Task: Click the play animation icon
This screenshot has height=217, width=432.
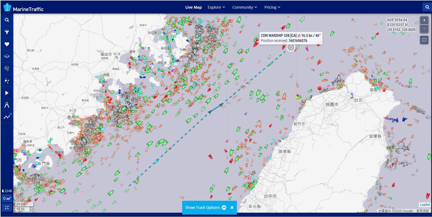Action: click(x=7, y=93)
